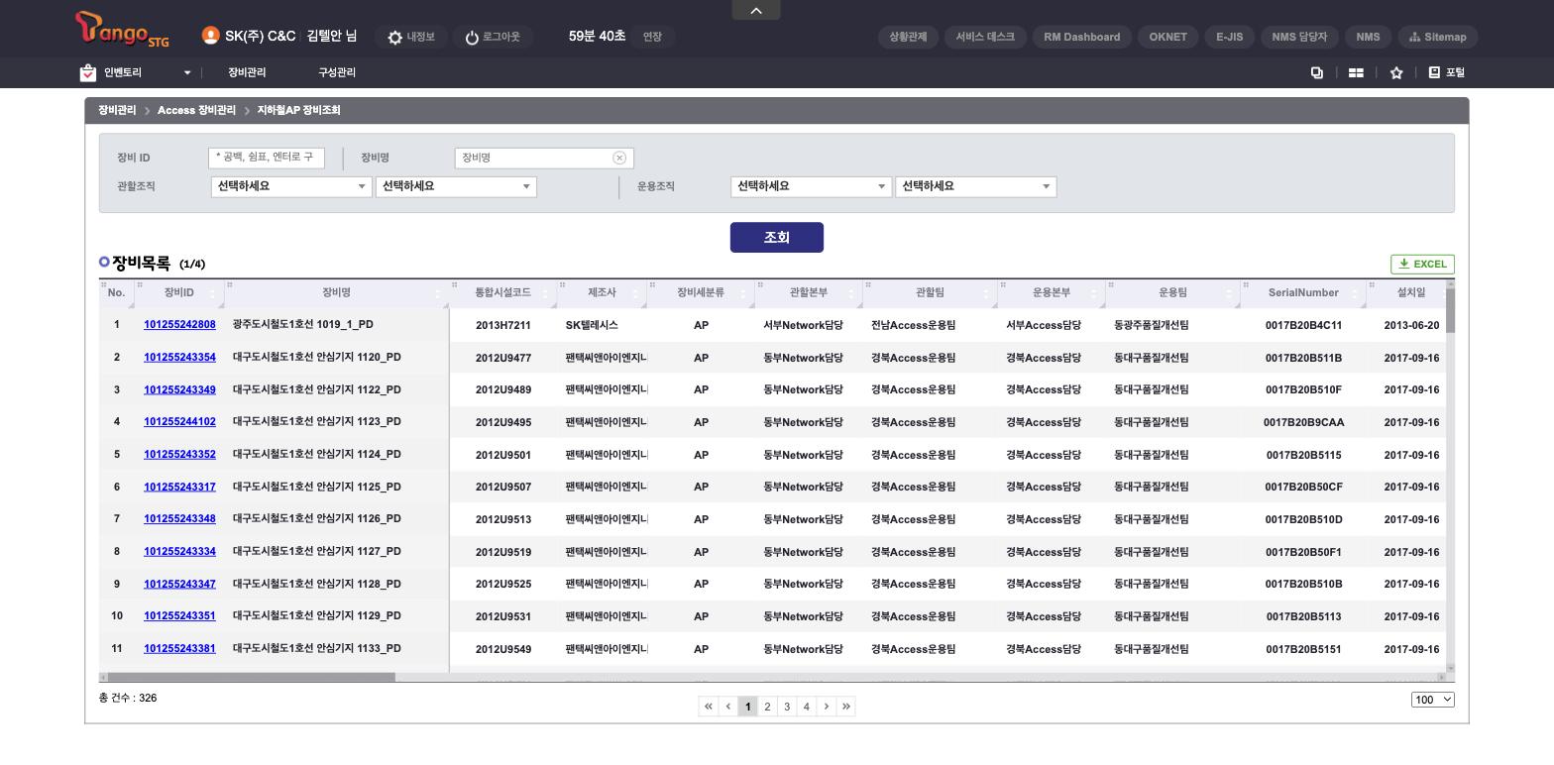The height and width of the screenshot is (765, 1554).
Task: Open the 포털 portal link
Action: pos(1447,72)
